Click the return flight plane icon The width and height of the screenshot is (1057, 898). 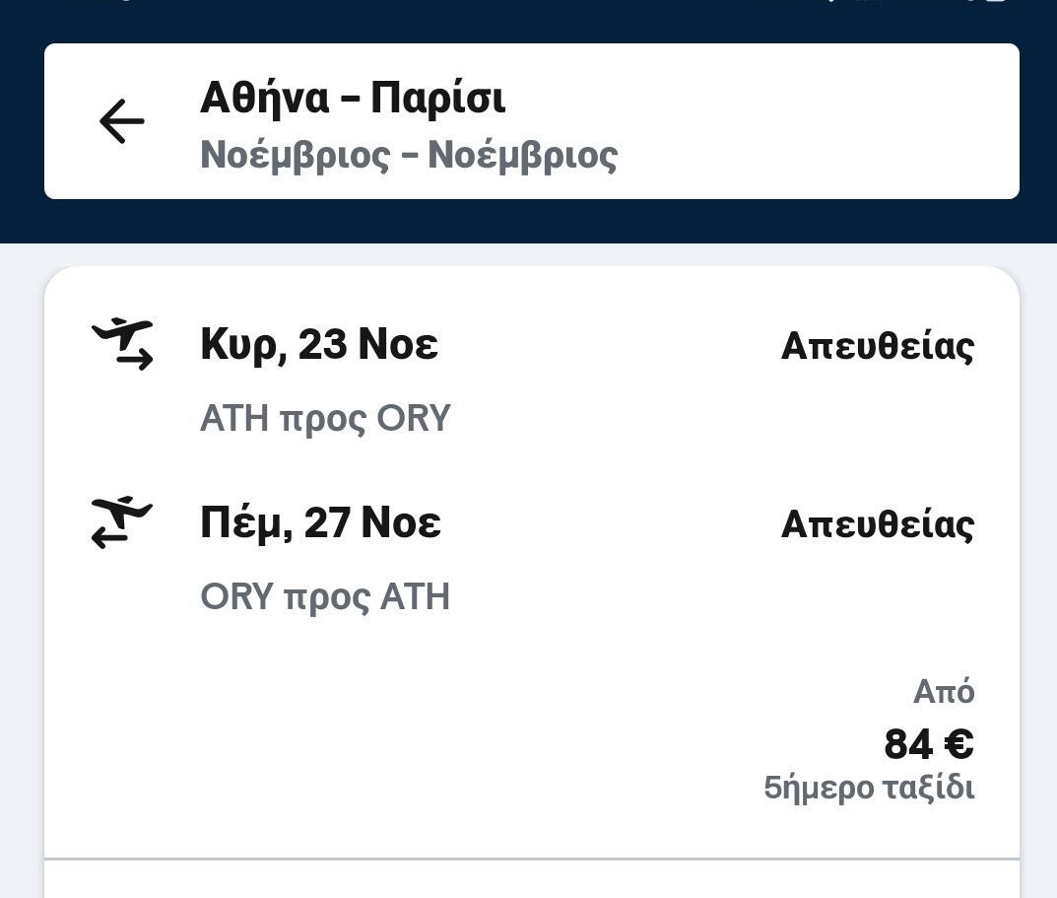tap(122, 522)
